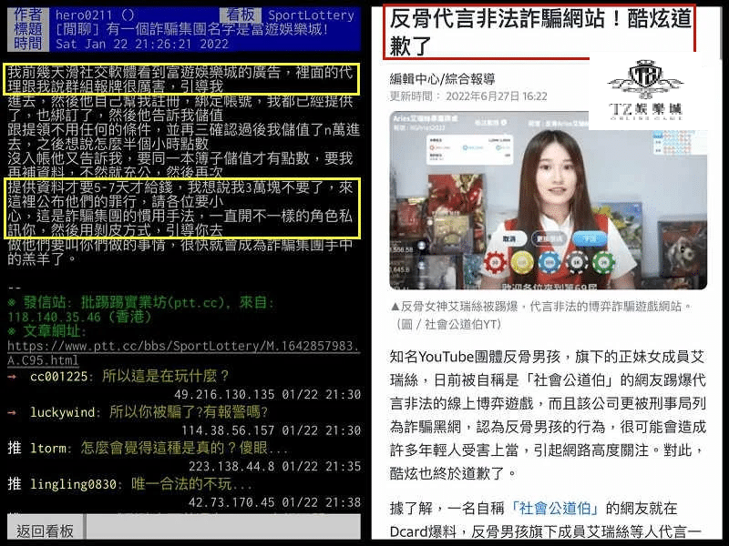Click the black poker chip in video
The width and height of the screenshot is (729, 546).
coord(577,263)
